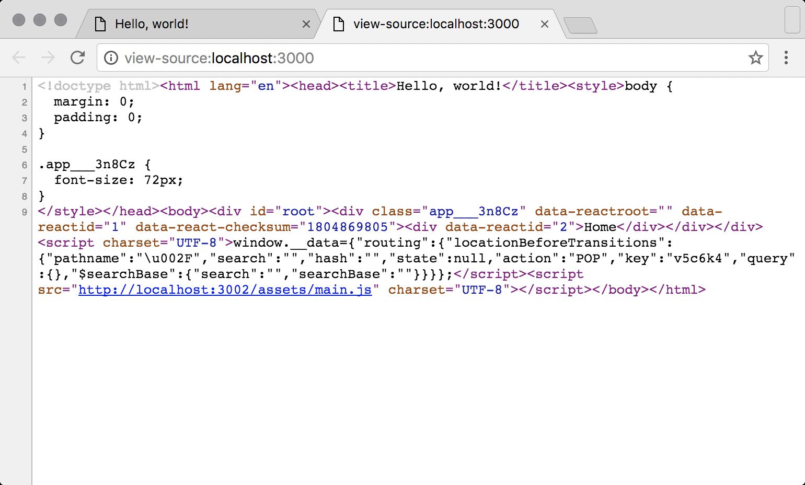Screen dimensions: 805x485
Task: Click the "locationBeforeTransitions" text
Action: point(555,243)
